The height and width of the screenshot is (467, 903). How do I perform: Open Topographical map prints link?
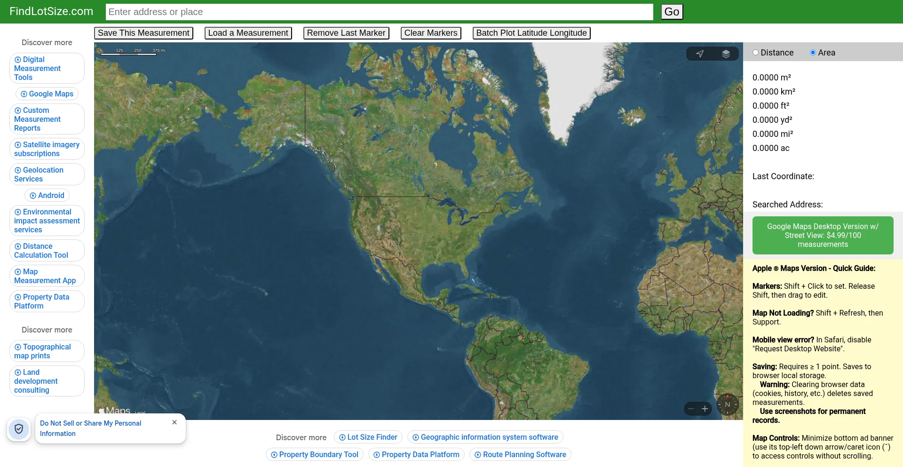(x=47, y=351)
